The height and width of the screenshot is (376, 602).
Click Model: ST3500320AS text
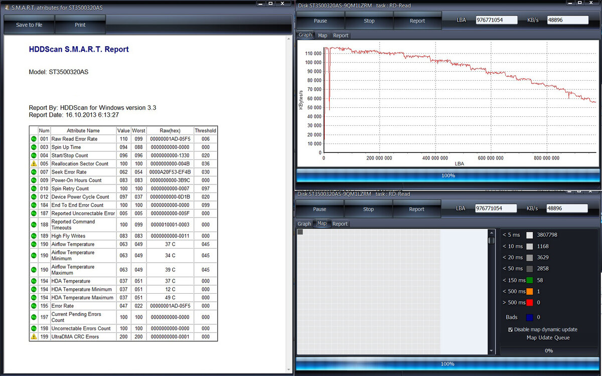click(x=59, y=72)
